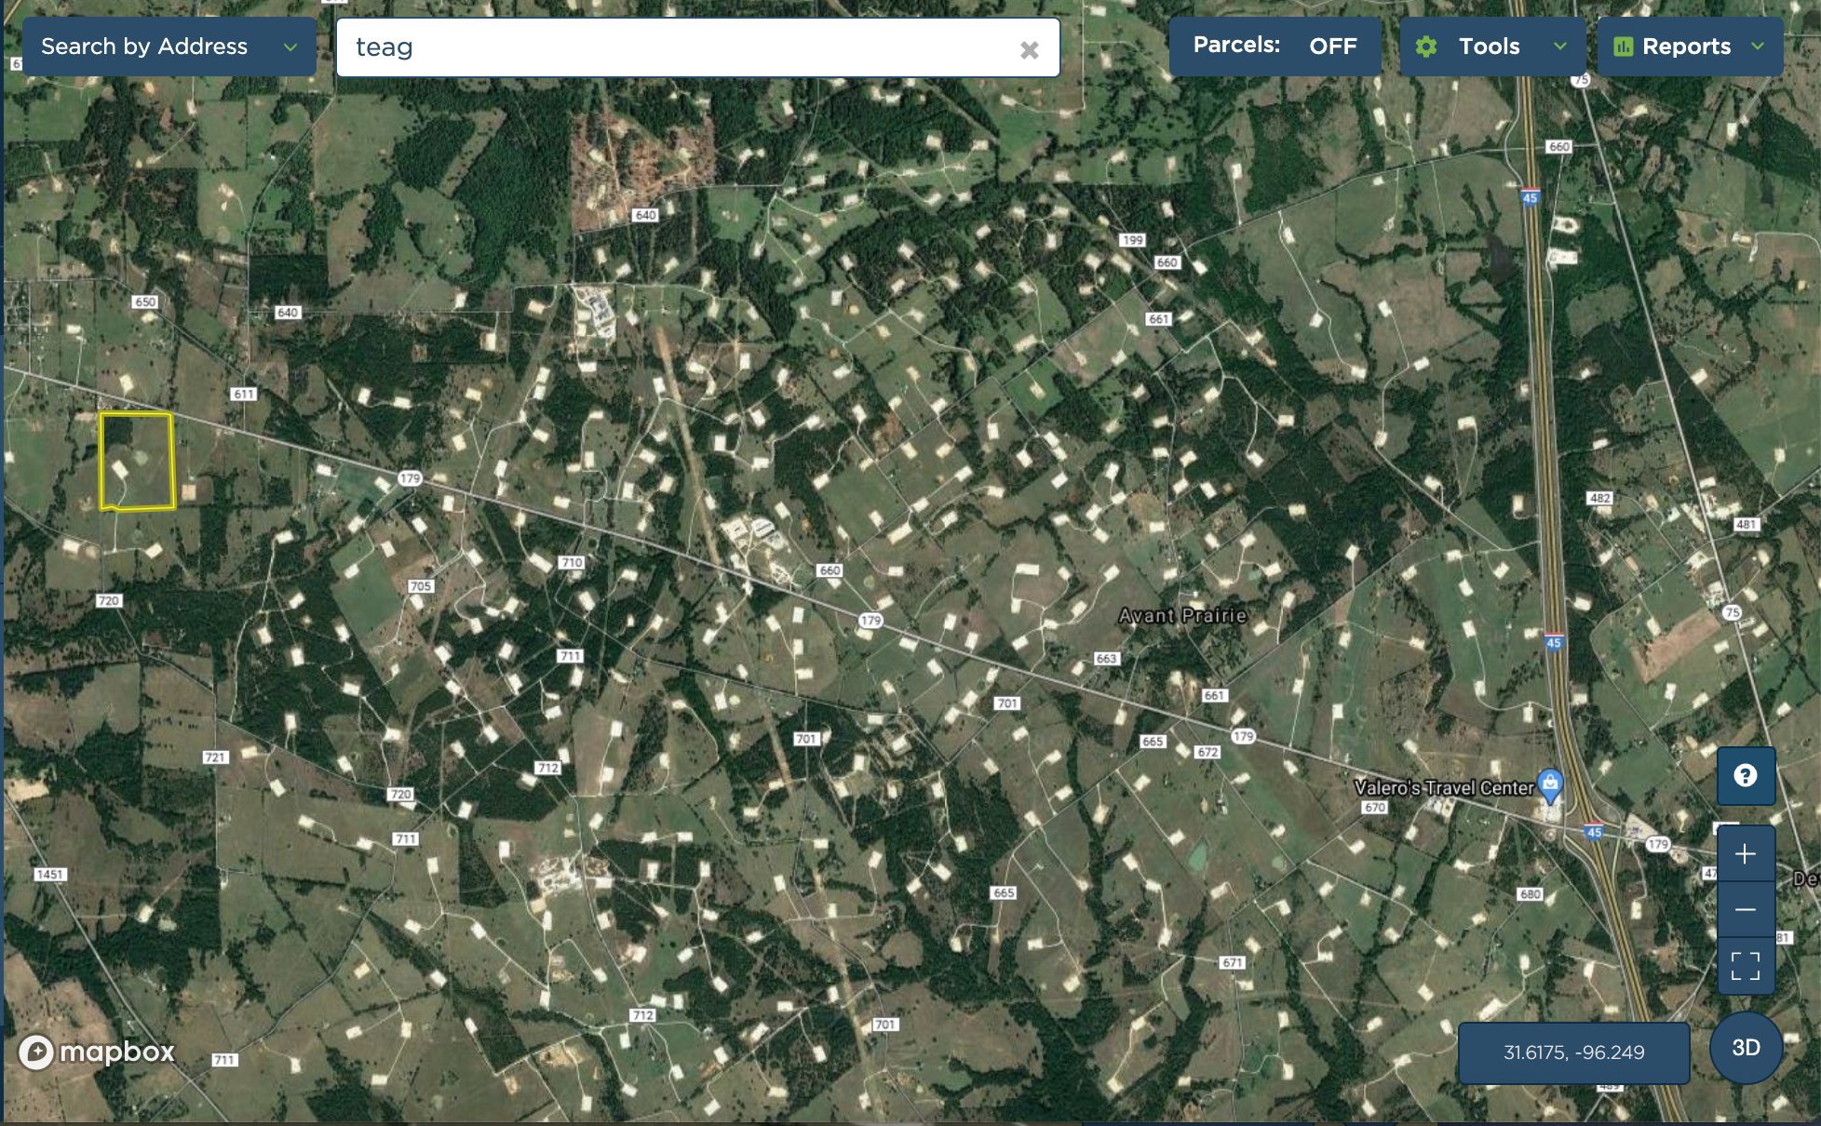Expand the Search by Address dropdown
The height and width of the screenshot is (1126, 1821).
[x=169, y=47]
